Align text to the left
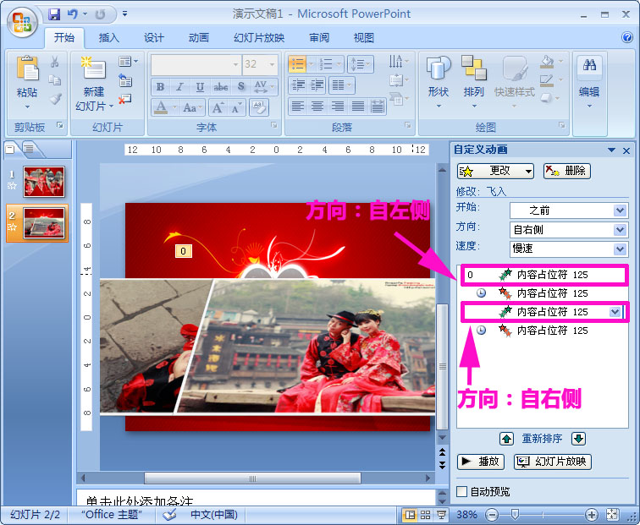Image resolution: width=640 pixels, height=525 pixels. click(297, 107)
